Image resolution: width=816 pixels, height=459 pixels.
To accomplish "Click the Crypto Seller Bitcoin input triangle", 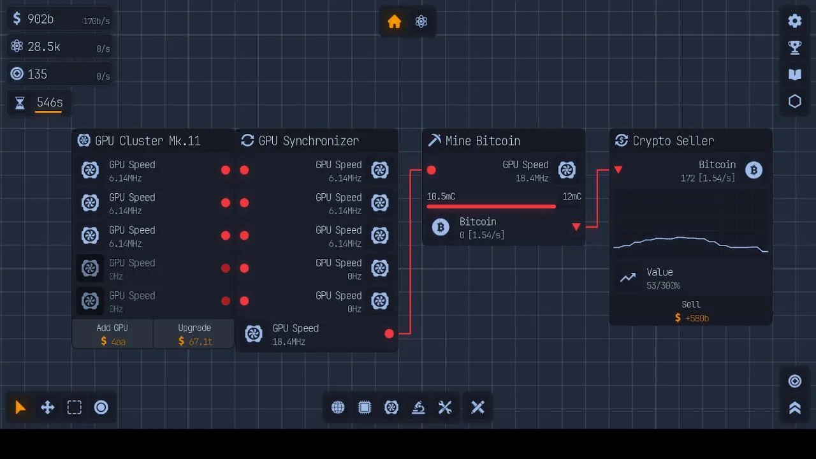I will click(x=618, y=170).
